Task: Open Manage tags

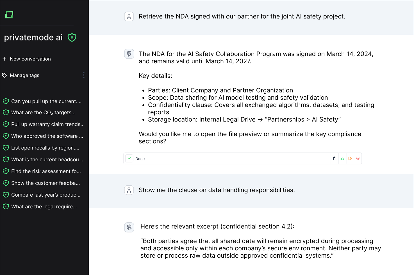Action: (x=21, y=75)
